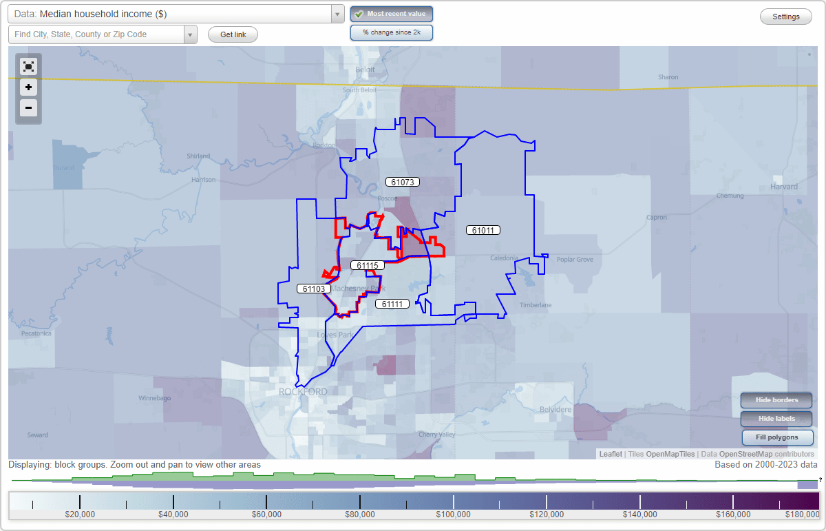Click the Timberlane label on the map
This screenshot has height=531, width=826.
point(536,305)
